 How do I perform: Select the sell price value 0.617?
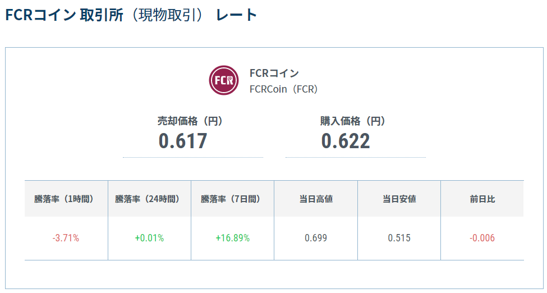(183, 141)
